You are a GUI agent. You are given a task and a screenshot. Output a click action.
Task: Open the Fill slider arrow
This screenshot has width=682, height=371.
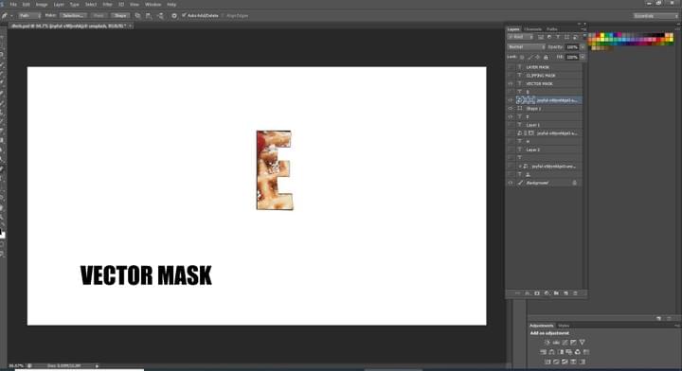583,57
